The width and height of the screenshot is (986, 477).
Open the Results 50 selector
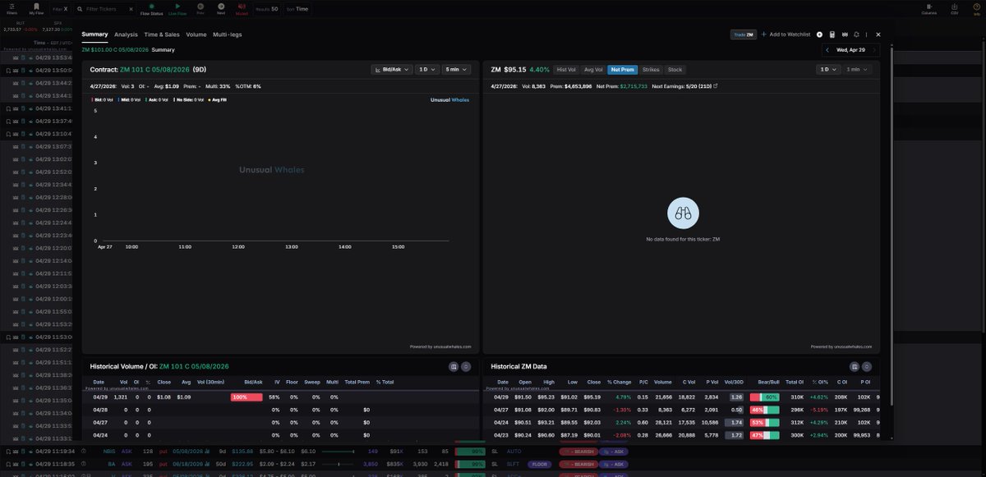(268, 9)
